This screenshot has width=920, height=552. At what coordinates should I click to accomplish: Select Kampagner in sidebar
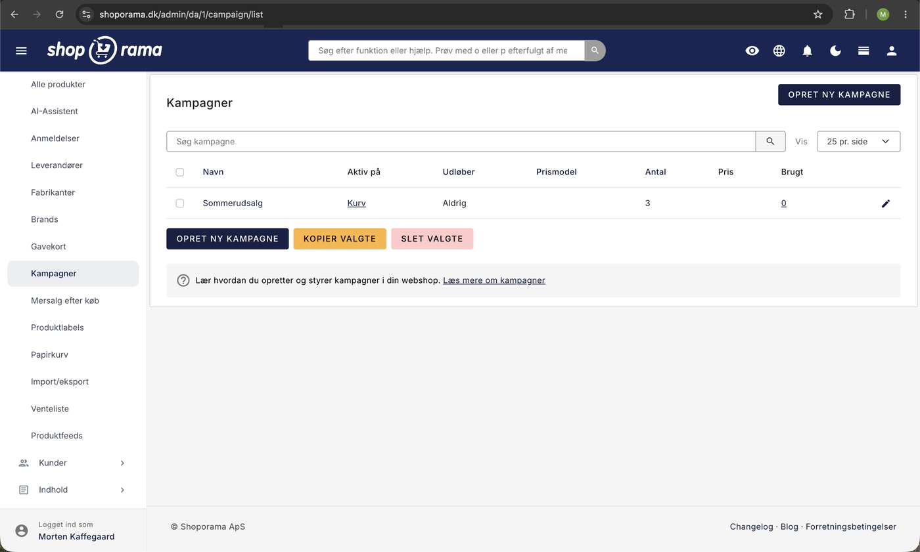(73, 274)
